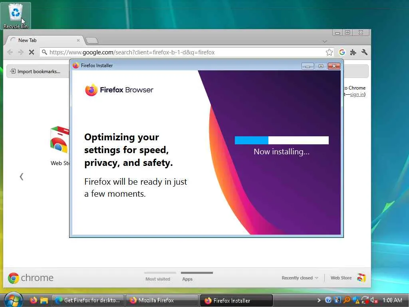
Task: Click the 'Now installing...' status text
Action: (x=282, y=152)
